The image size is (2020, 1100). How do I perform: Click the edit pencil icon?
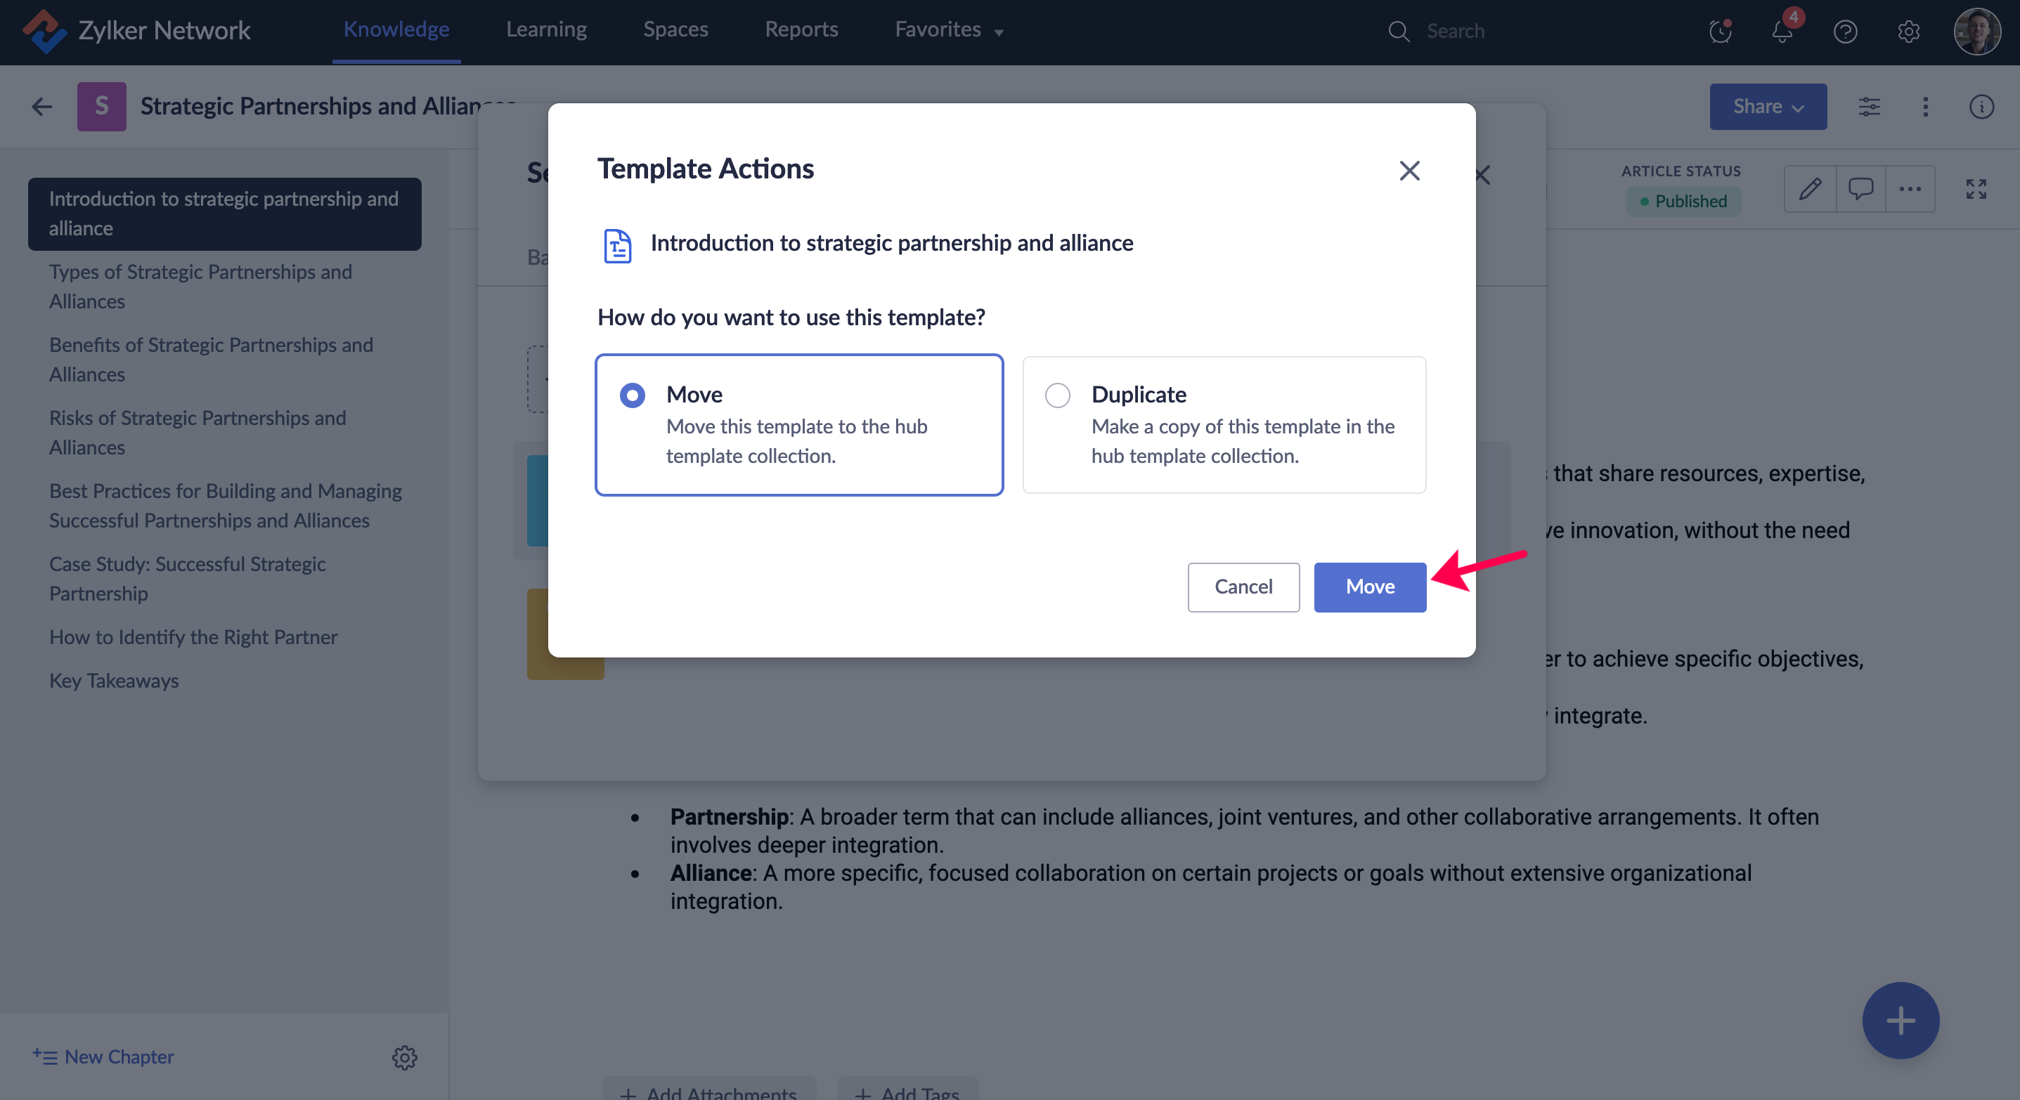tap(1810, 189)
